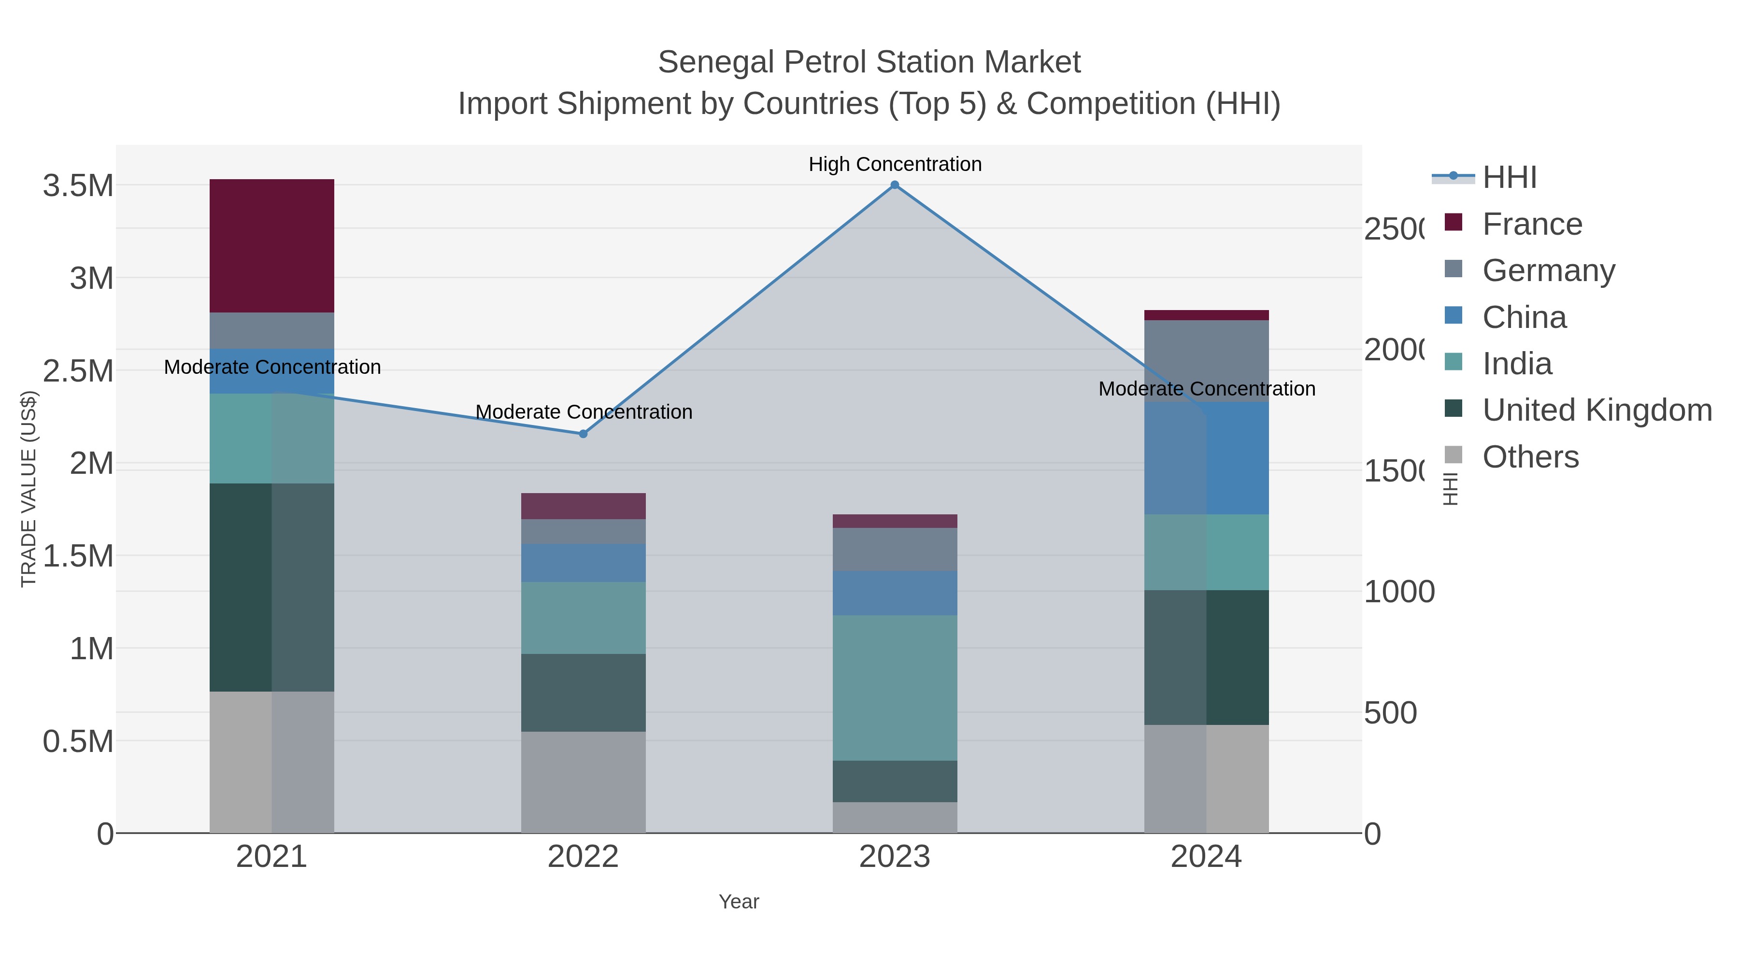Click the 2M y-axis tick label
The height and width of the screenshot is (978, 1739).
[92, 464]
